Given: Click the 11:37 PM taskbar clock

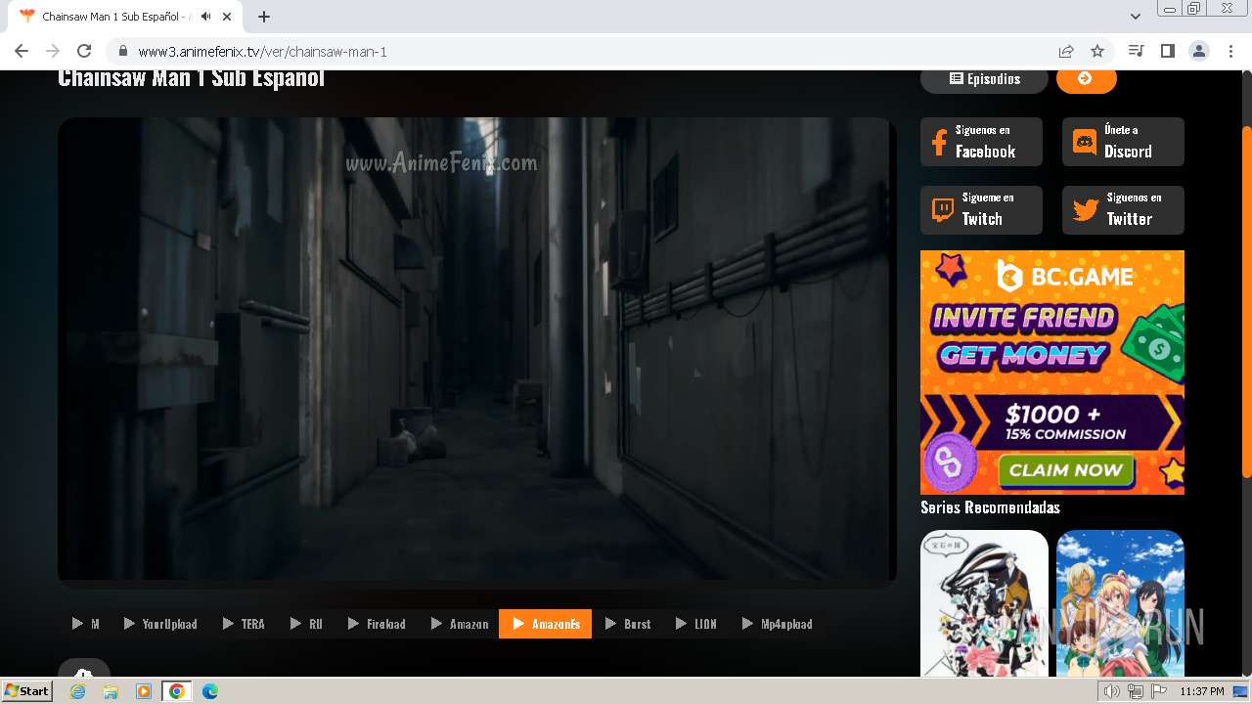Looking at the screenshot, I should [1202, 691].
